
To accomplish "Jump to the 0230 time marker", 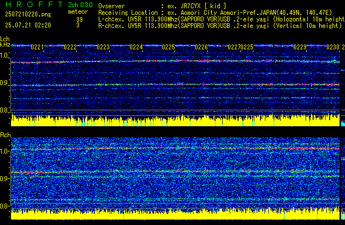I will tap(333, 47).
